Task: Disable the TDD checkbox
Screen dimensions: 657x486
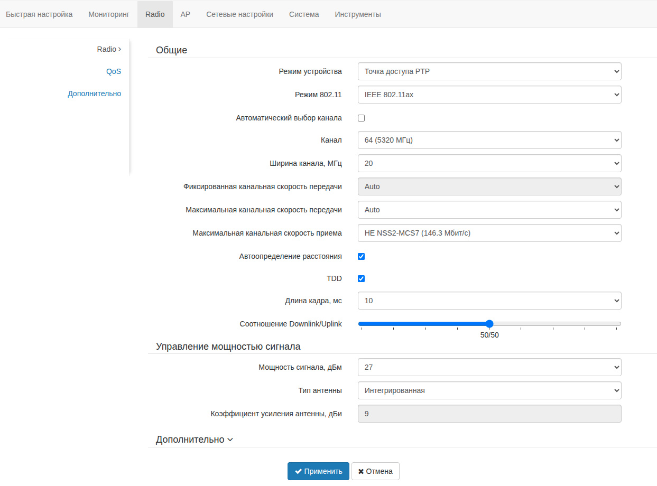Action: (362, 279)
